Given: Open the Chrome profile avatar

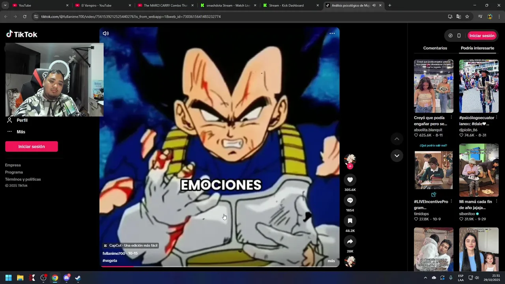Looking at the screenshot, I should click(x=490, y=17).
